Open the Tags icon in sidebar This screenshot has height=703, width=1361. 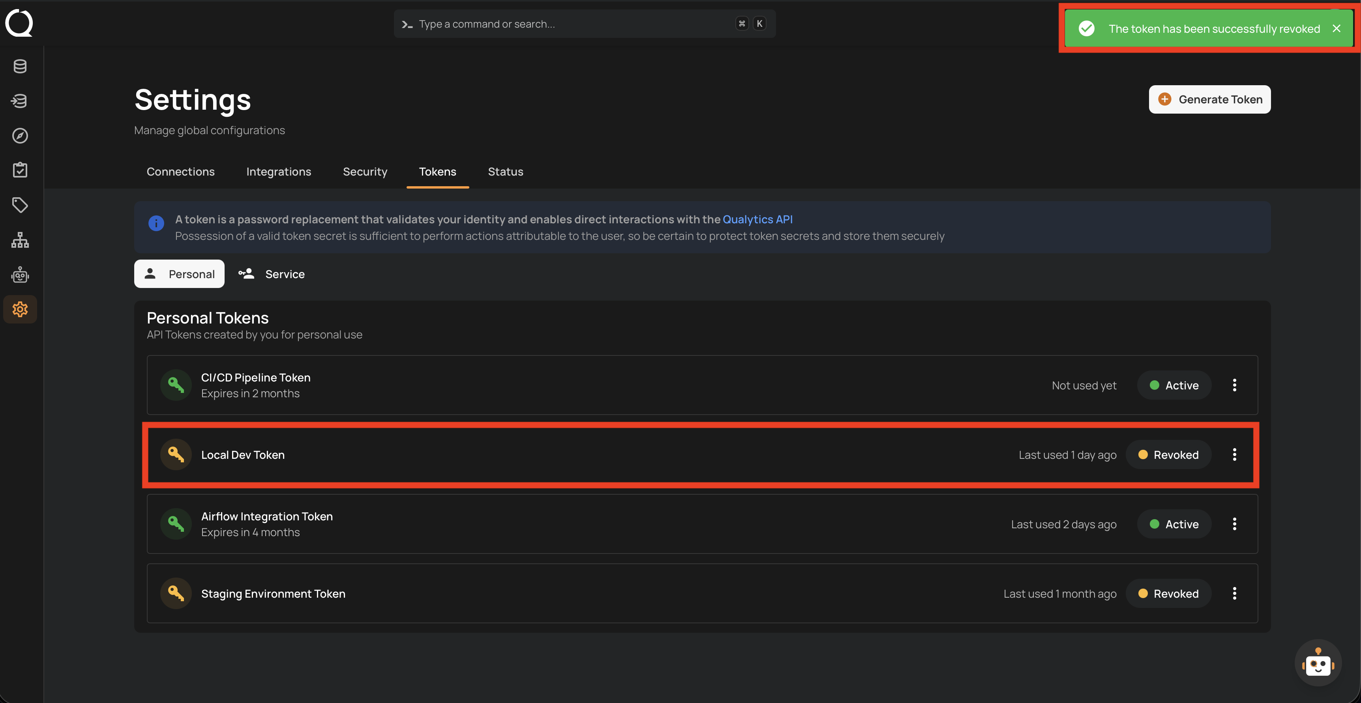[x=20, y=205]
